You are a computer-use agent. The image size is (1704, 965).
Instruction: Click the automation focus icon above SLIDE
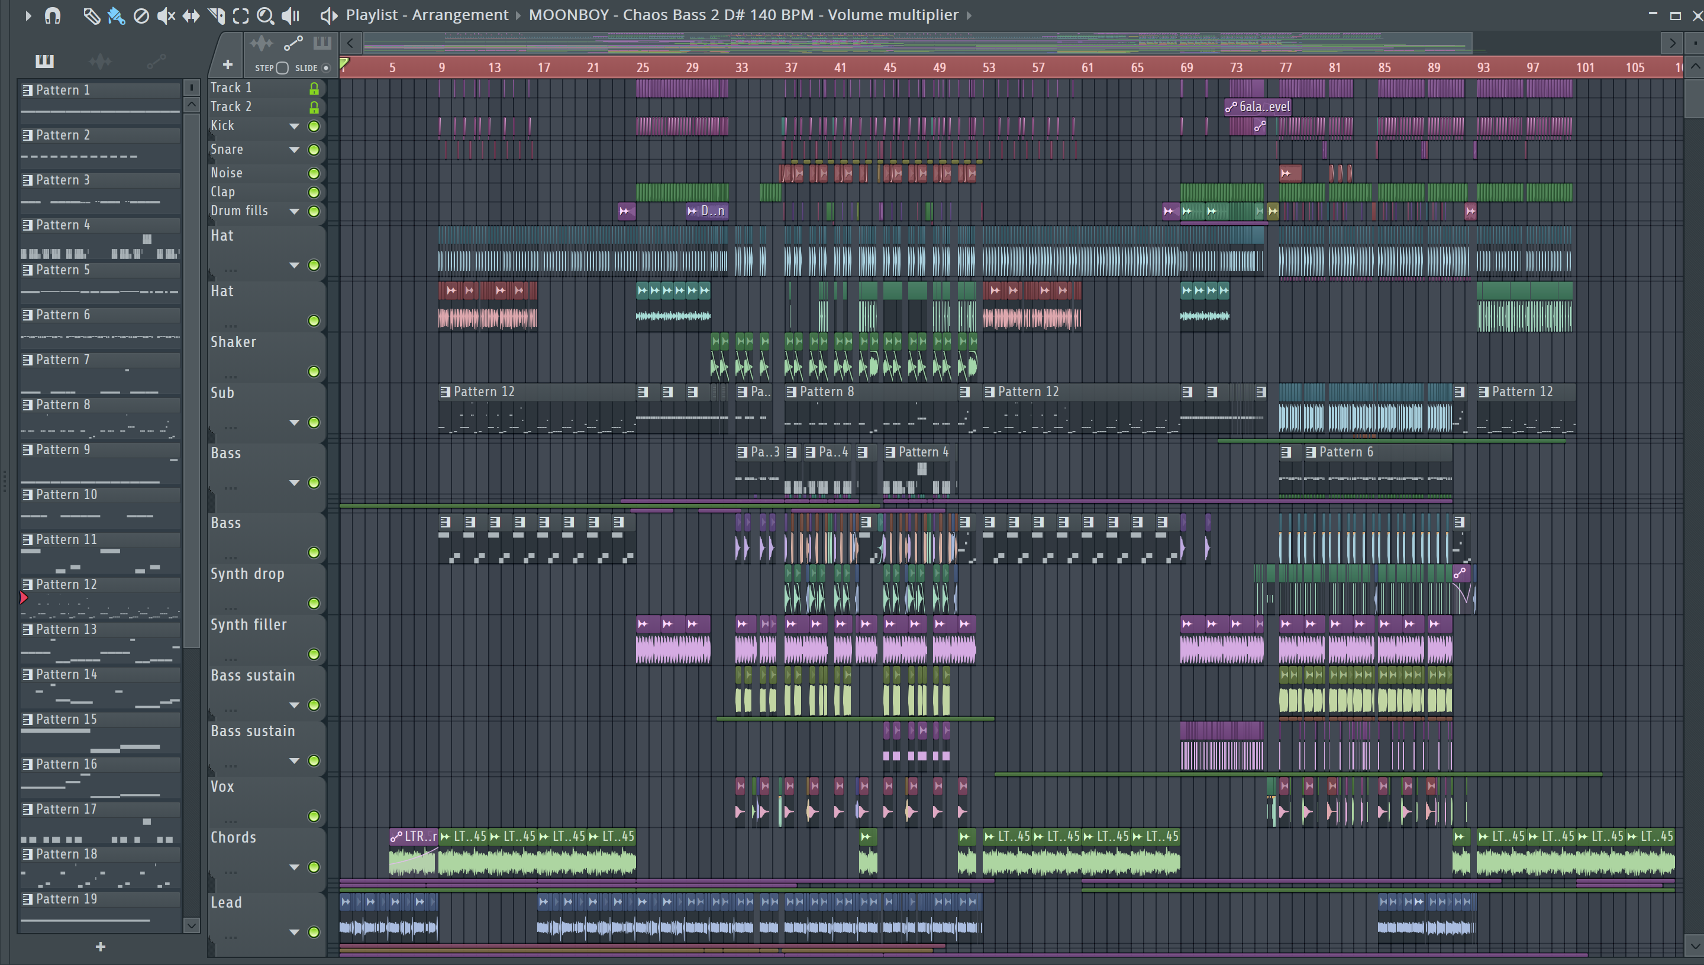point(293,44)
